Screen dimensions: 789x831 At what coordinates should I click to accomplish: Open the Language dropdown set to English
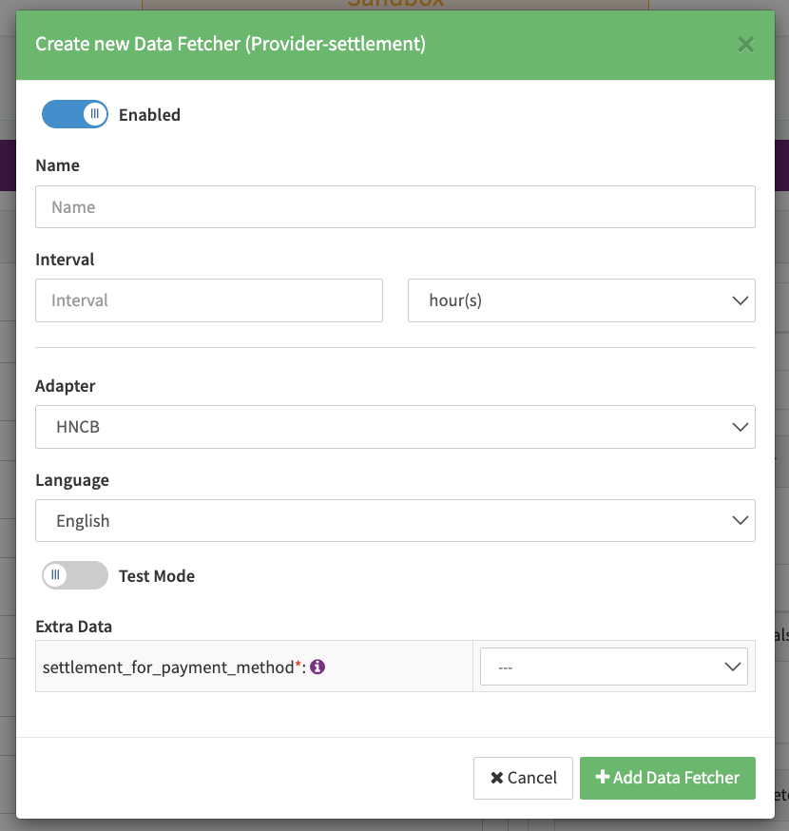(x=394, y=521)
